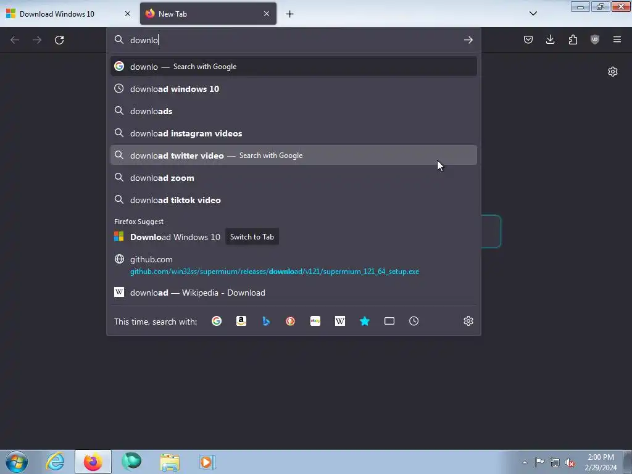Image resolution: width=632 pixels, height=474 pixels.
Task: Go back one page
Action: pyautogui.click(x=15, y=40)
